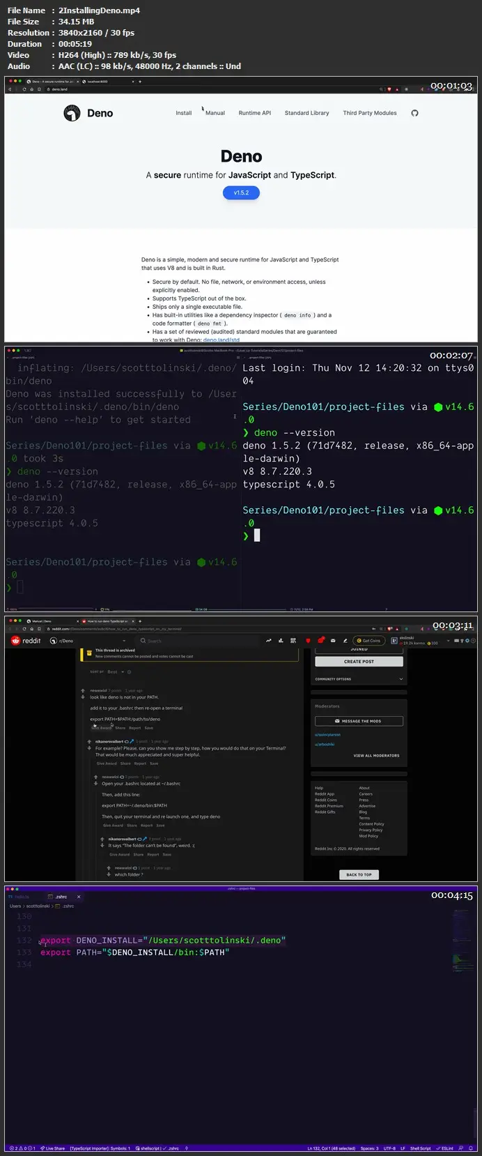Click the errors and warnings status icon
The image size is (482, 1156).
(21, 1148)
